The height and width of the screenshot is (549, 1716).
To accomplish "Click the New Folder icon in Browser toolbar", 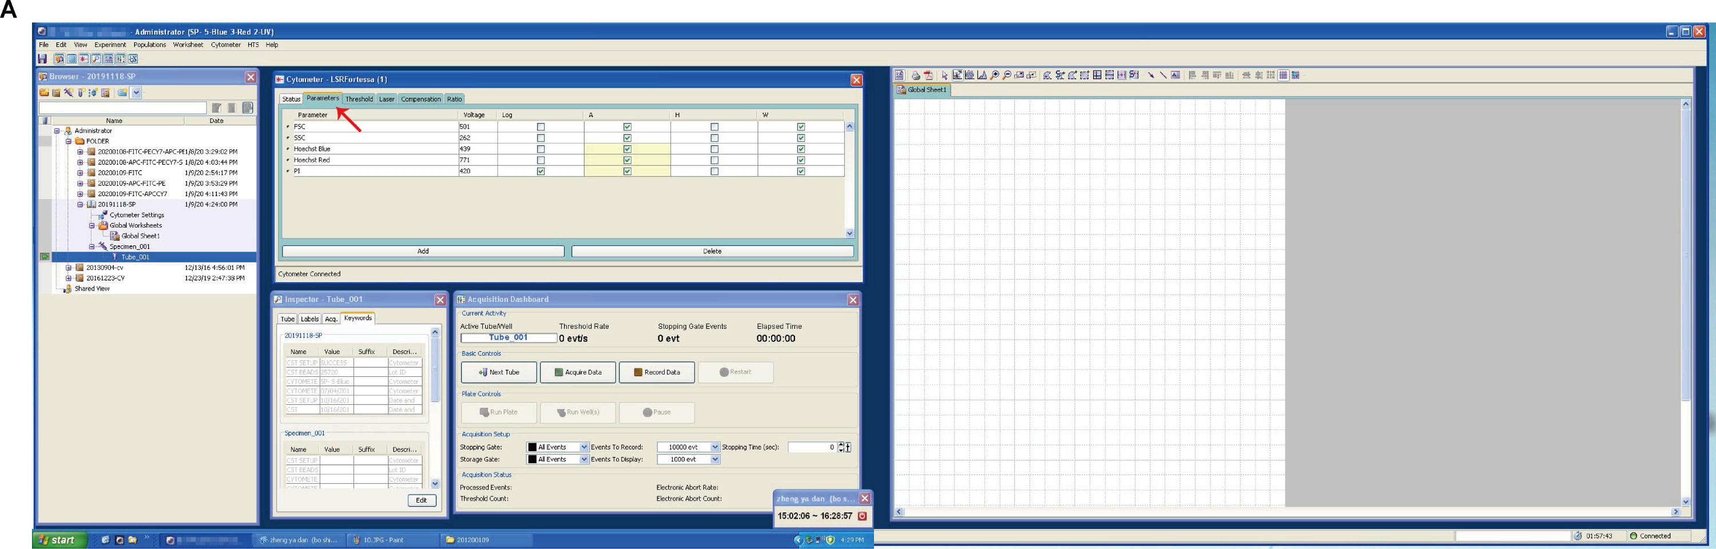I will (x=44, y=93).
